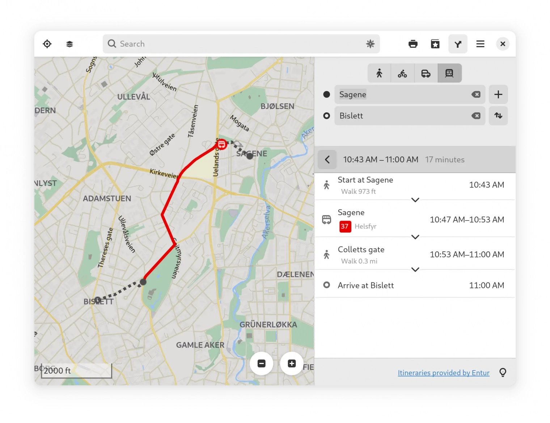Click the Sagene start field
The height and width of the screenshot is (423, 550).
[x=410, y=95]
